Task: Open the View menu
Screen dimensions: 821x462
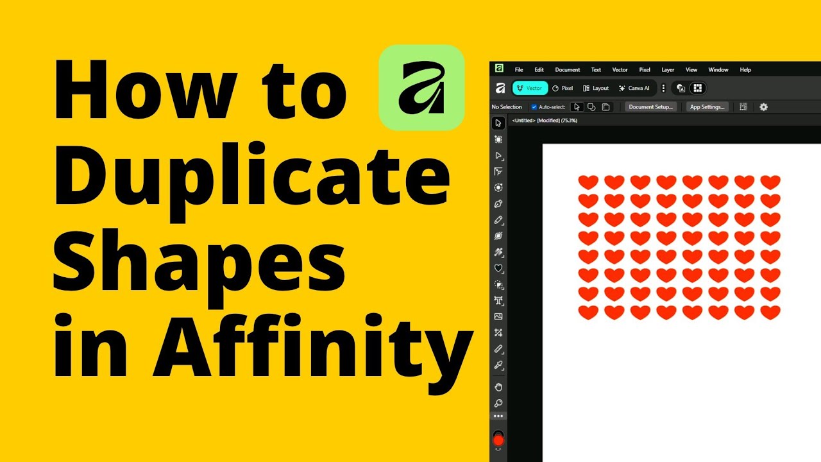Action: [691, 70]
